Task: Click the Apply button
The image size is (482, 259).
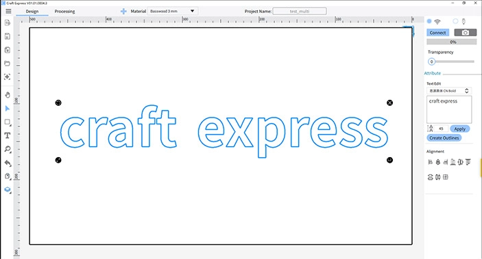Action: 460,129
